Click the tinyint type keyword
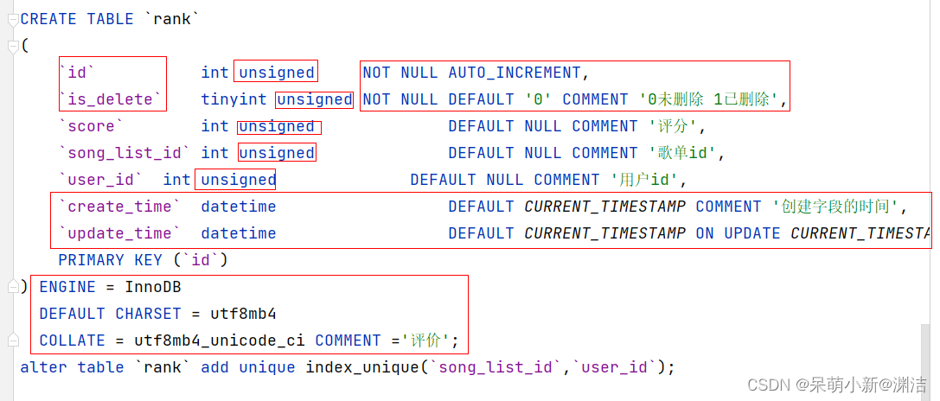This screenshot has height=401, width=940. tap(233, 99)
